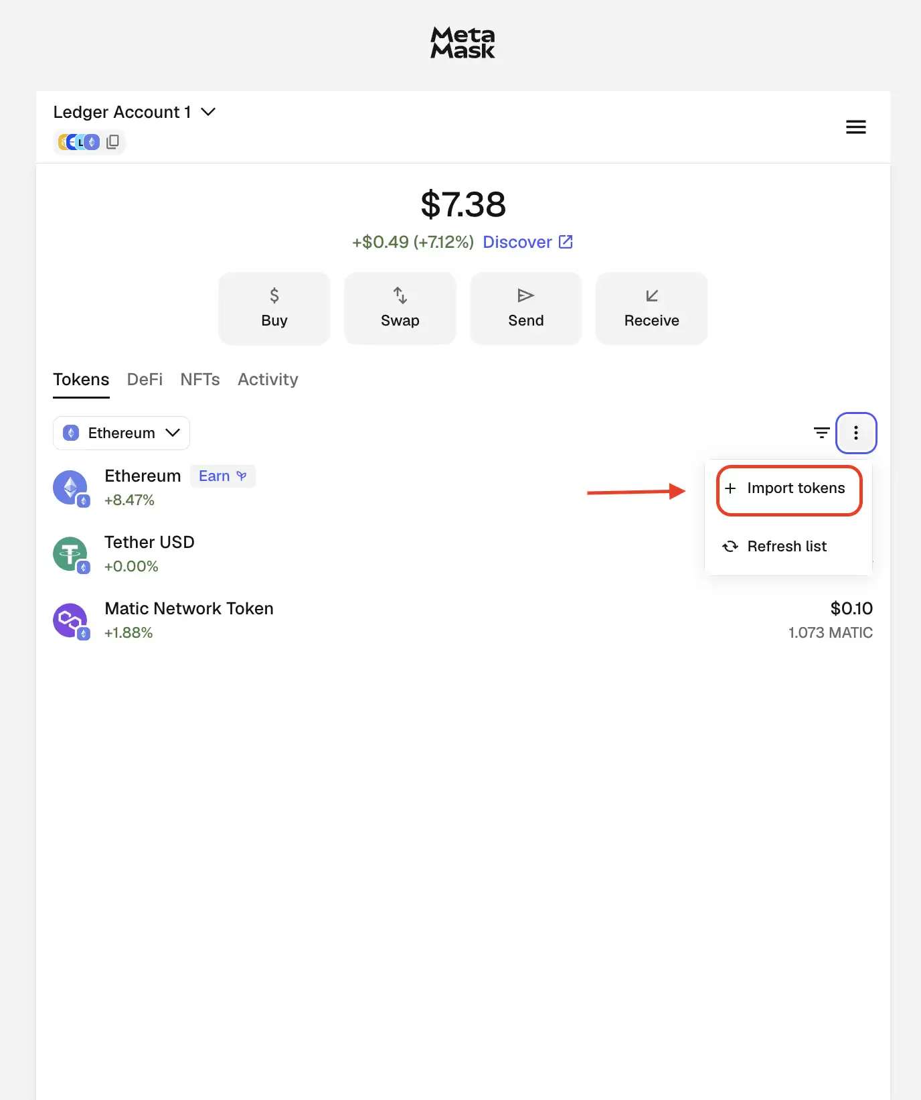Click the MetaMask logo
Image resolution: width=921 pixels, height=1100 pixels.
(x=463, y=43)
